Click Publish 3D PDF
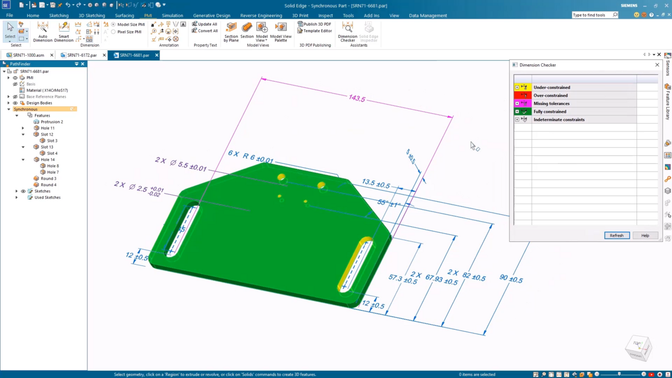672x378 pixels. tap(315, 24)
